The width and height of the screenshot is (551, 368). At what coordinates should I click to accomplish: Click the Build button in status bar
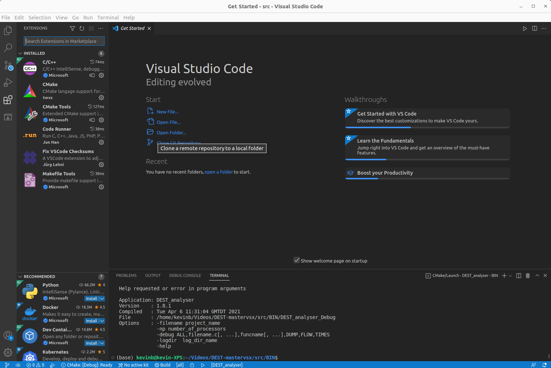tap(163, 365)
